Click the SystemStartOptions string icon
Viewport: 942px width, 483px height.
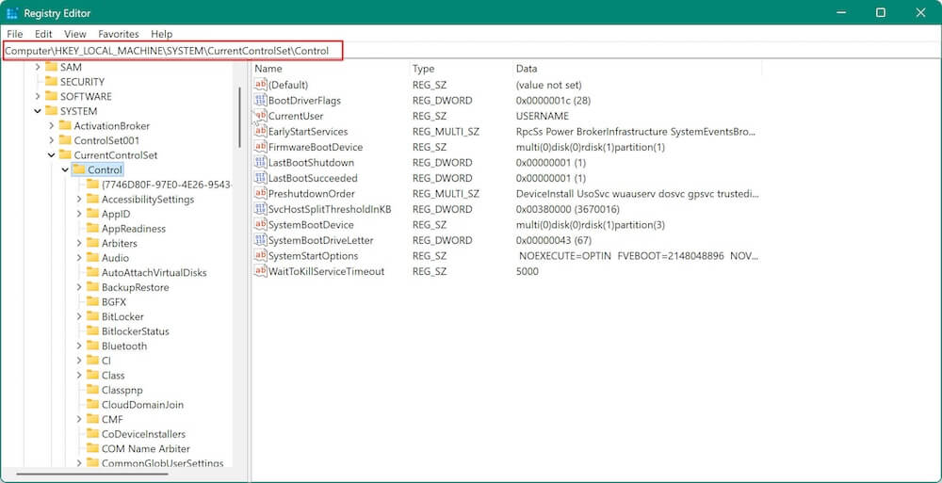click(x=261, y=256)
